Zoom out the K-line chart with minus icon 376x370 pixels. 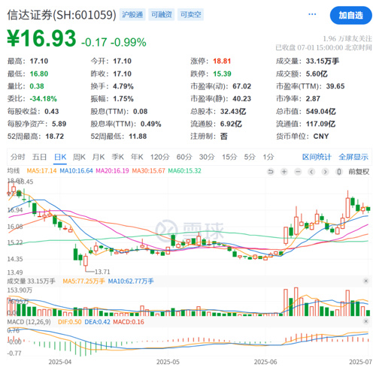[298, 172]
